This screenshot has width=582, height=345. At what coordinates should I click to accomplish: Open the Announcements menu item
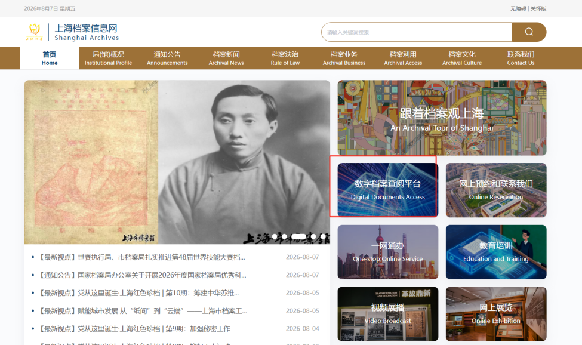pyautogui.click(x=167, y=58)
